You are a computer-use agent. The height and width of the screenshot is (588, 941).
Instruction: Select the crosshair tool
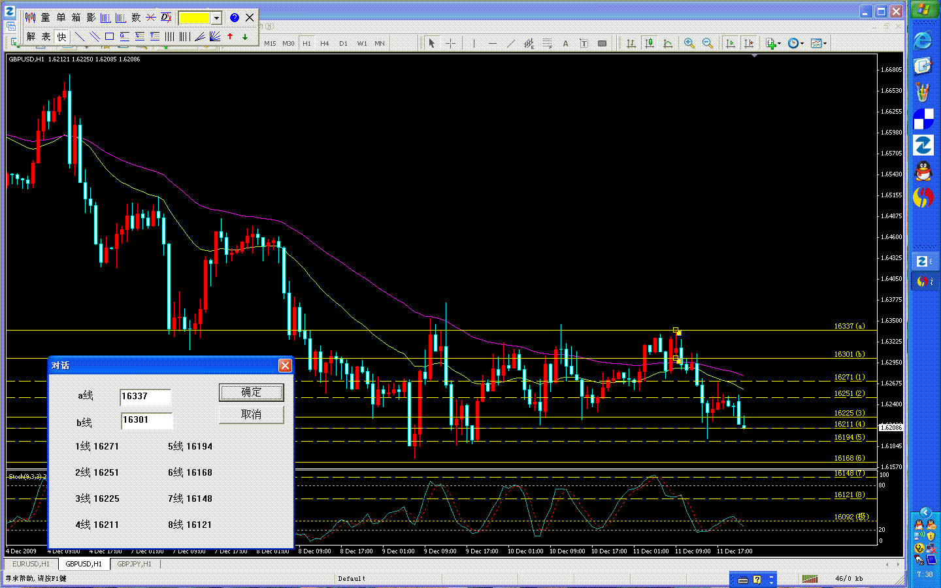451,43
